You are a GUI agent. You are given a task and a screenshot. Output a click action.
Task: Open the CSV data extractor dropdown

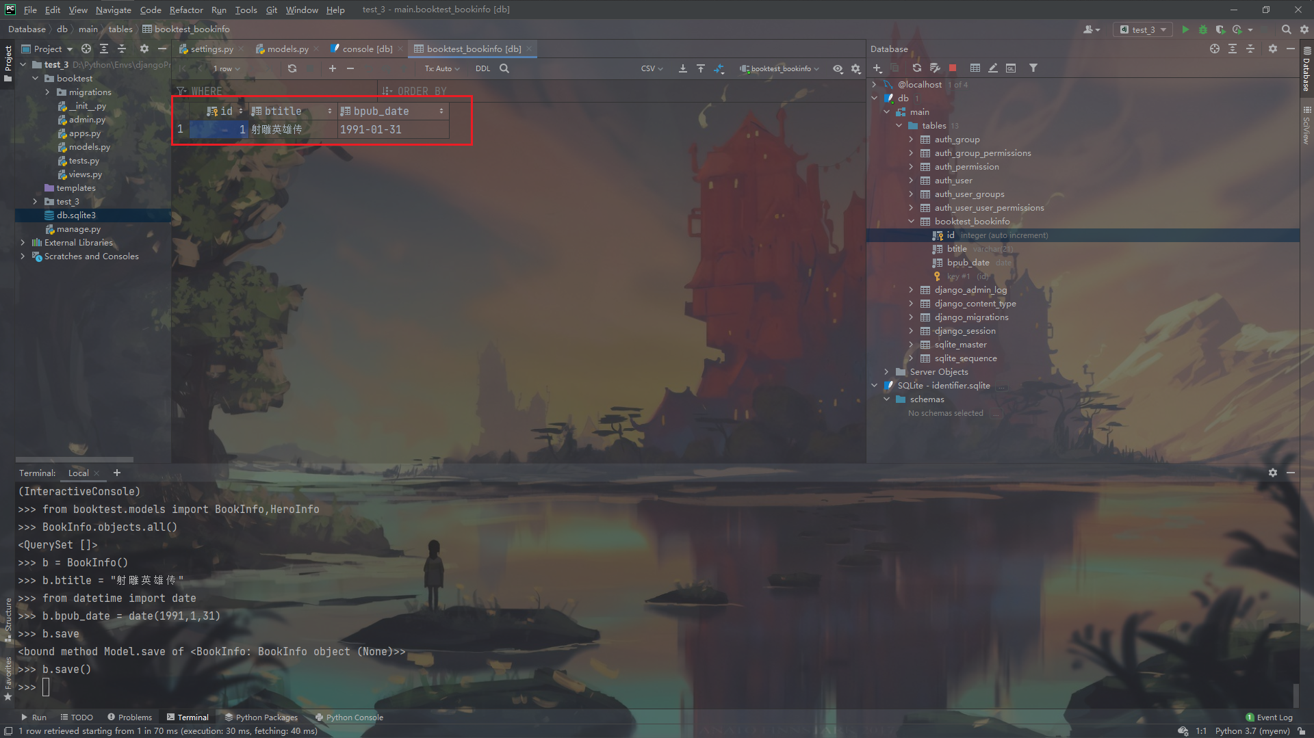click(652, 68)
